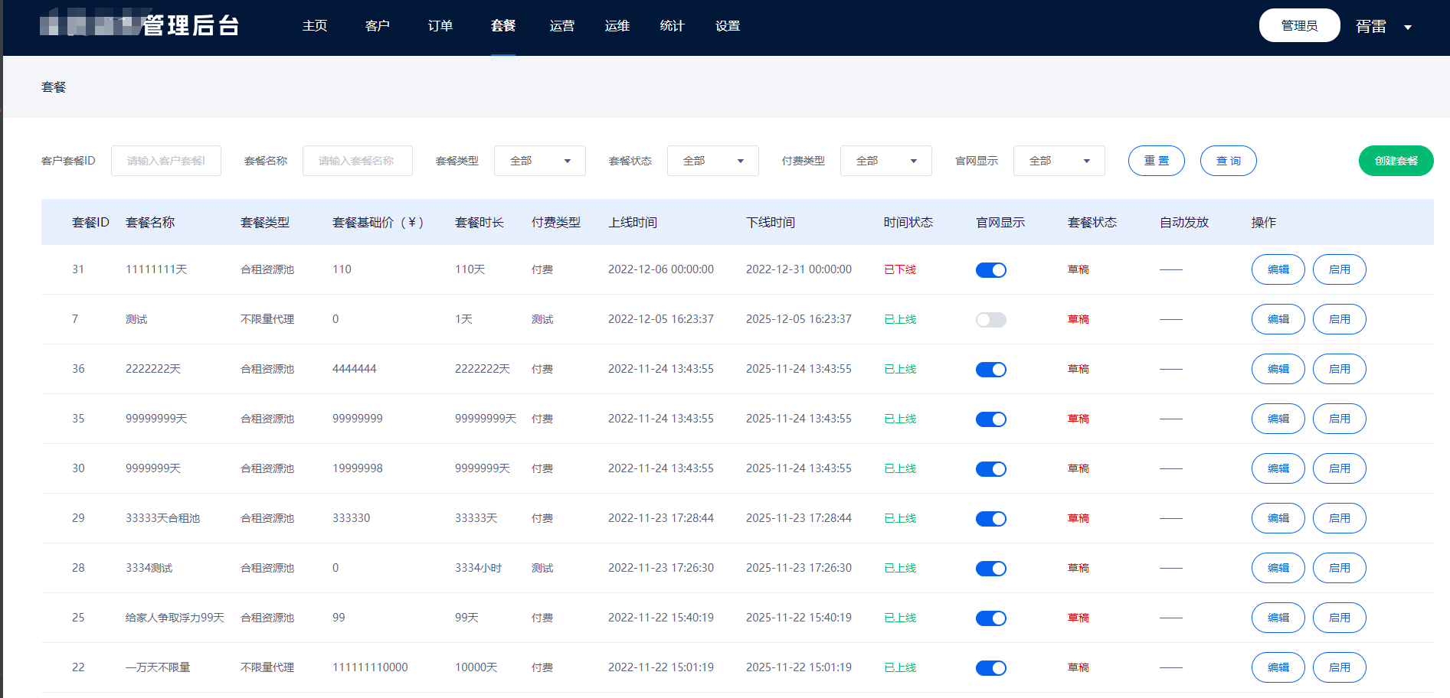The image size is (1450, 698).
Task: Focus the 套餐名称 input field
Action: point(358,161)
